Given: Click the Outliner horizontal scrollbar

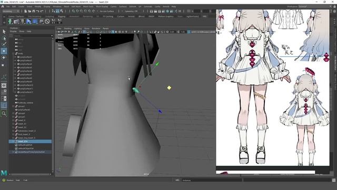Looking at the screenshot, I should (x=30, y=174).
